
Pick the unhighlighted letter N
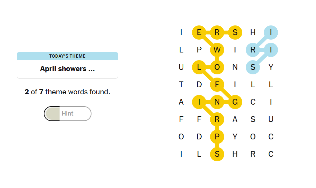tap(235, 67)
